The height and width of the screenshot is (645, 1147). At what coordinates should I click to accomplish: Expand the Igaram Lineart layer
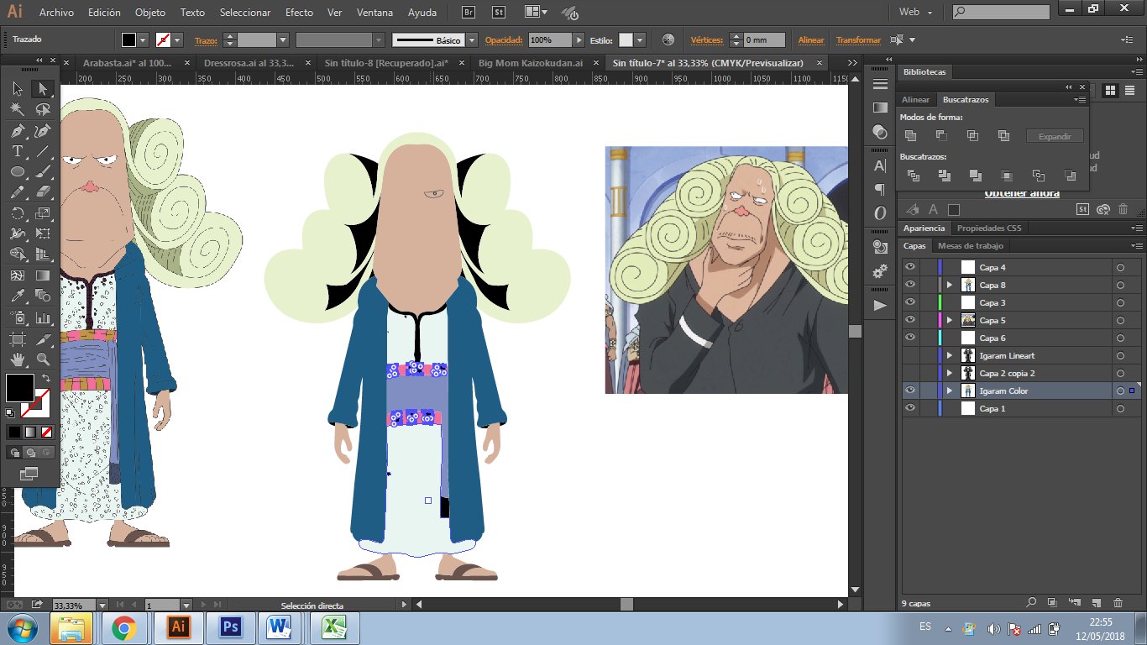coord(950,355)
